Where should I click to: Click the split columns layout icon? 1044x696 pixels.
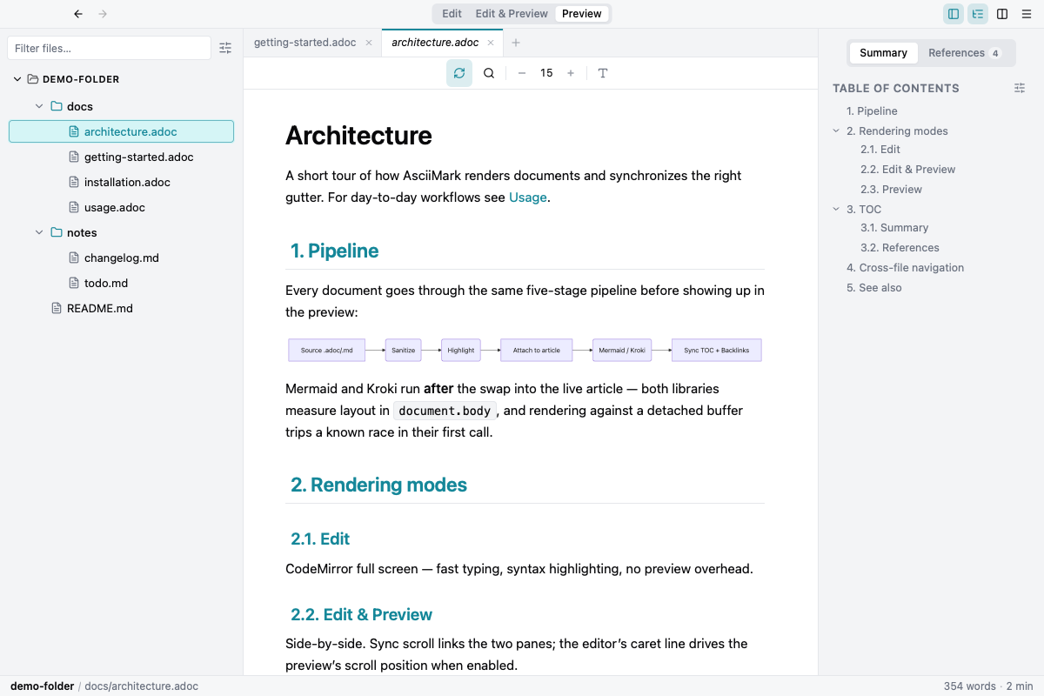[x=1002, y=14]
